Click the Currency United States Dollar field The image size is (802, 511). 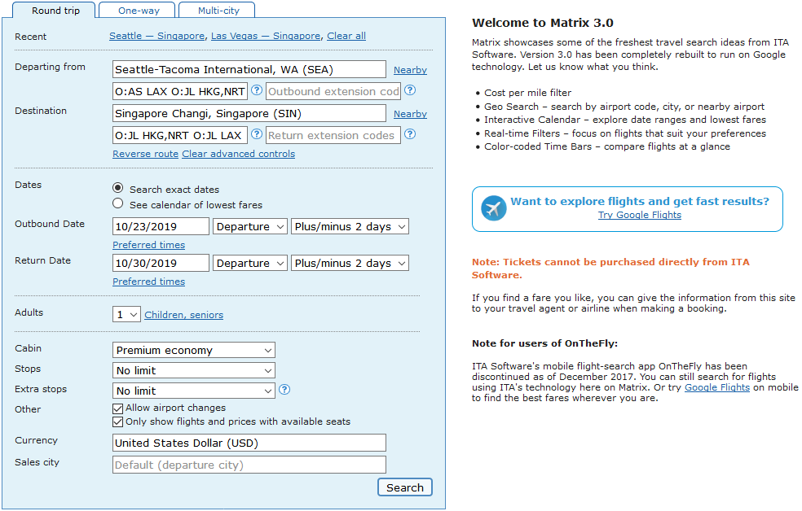point(249,443)
